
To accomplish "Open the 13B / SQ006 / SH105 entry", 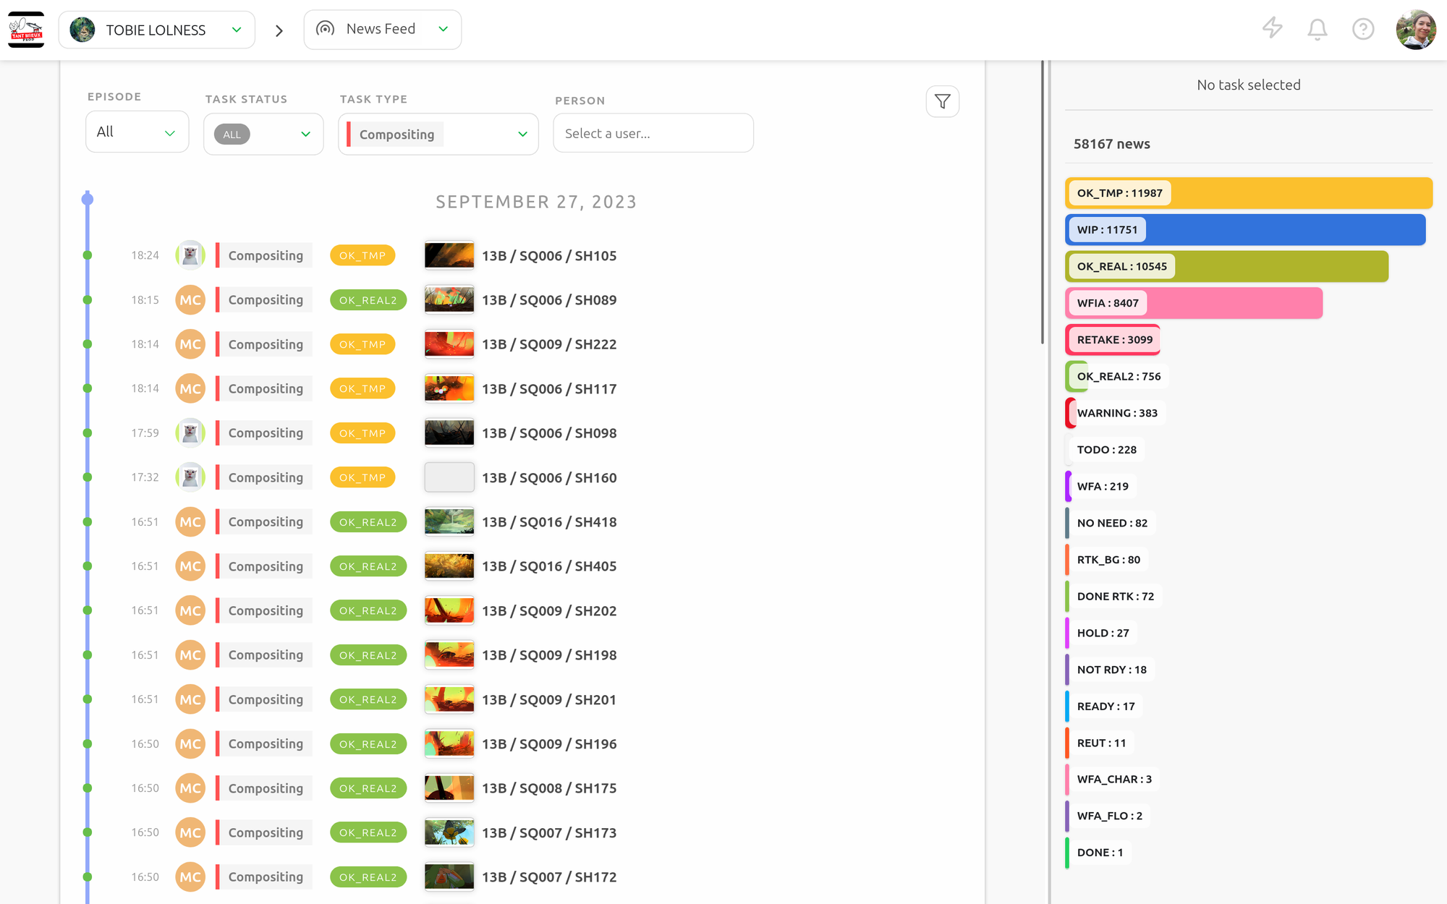I will 549,256.
